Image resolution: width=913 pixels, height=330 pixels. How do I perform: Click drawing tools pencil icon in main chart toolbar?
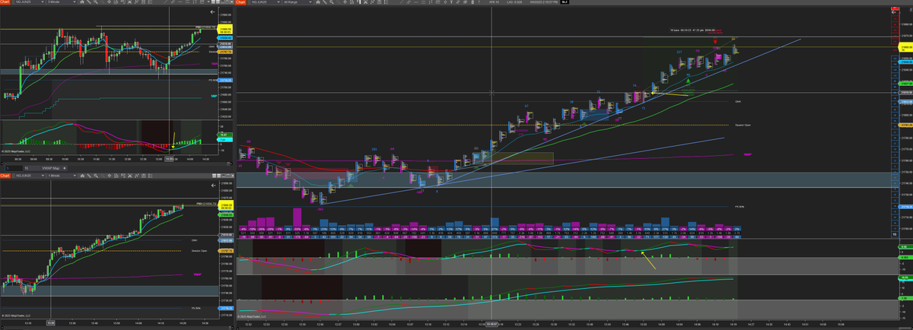(325, 3)
